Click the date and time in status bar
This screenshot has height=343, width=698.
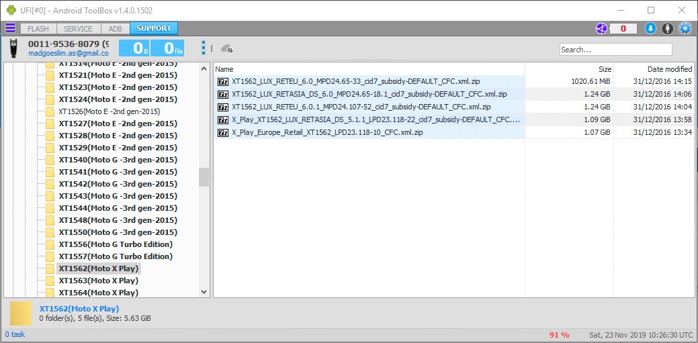coord(641,334)
